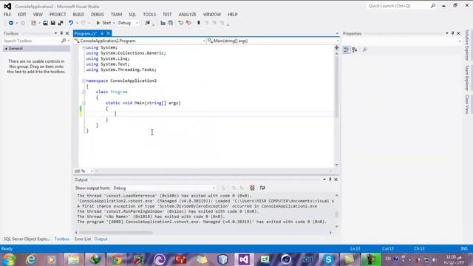Click the Toggle Bookmark toolbar icon
The width and height of the screenshot is (473, 266).
199,23
